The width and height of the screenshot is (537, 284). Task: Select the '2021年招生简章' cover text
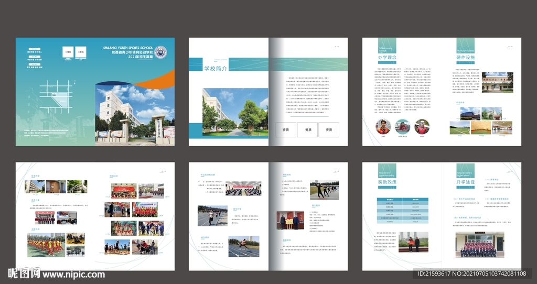[x=141, y=57]
